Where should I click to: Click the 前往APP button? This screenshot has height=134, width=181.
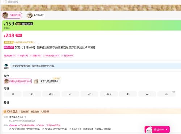click(157, 129)
